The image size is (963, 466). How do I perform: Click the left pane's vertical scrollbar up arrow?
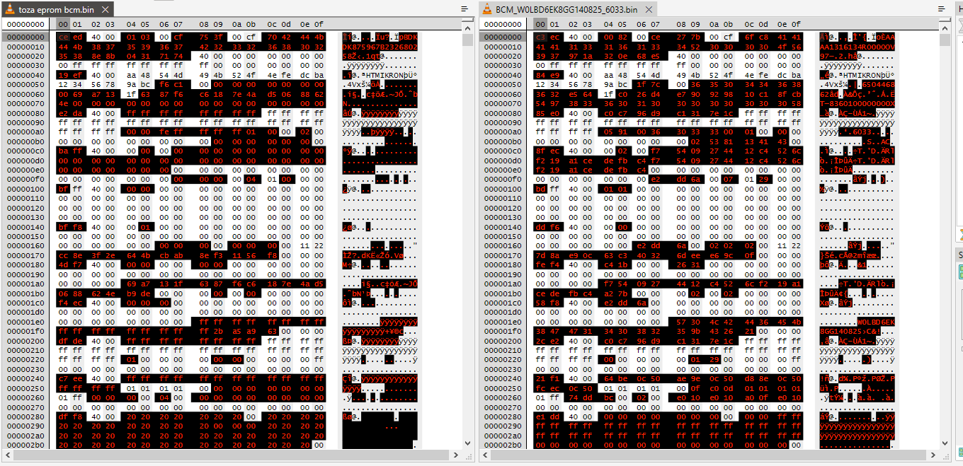pos(467,26)
